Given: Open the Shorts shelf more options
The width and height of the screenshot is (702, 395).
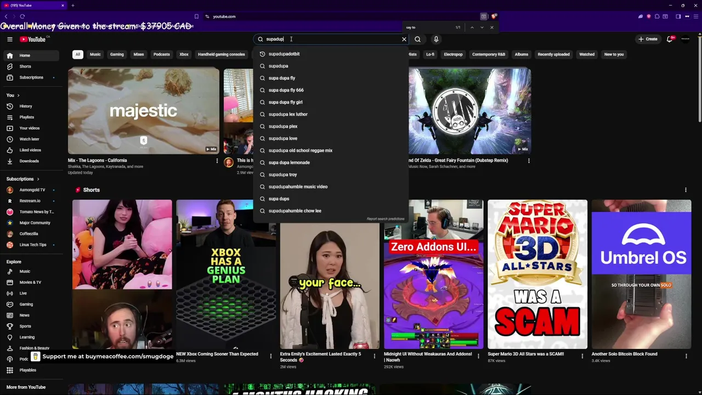Looking at the screenshot, I should click(686, 190).
